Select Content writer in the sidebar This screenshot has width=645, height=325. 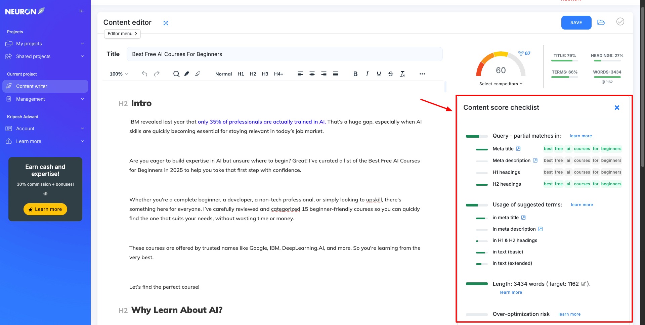[45, 86]
